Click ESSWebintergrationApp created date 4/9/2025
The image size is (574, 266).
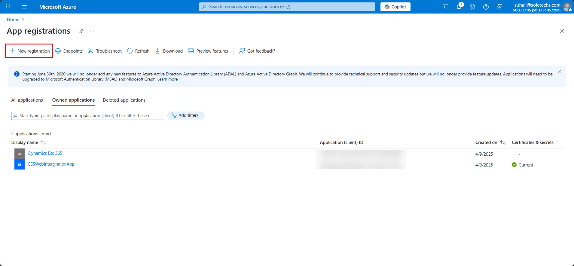pyautogui.click(x=484, y=165)
